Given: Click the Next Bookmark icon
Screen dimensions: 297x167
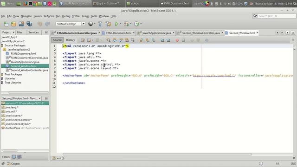Looking at the screenshot, I should coord(148,40).
